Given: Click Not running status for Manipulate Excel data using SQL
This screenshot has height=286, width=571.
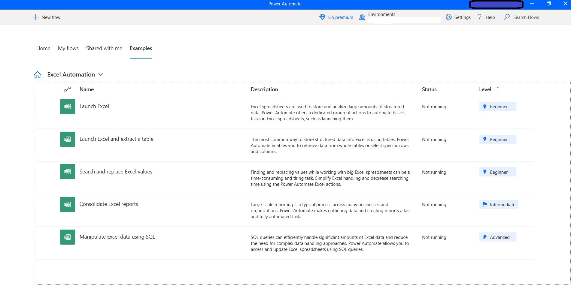Looking at the screenshot, I should pyautogui.click(x=434, y=237).
